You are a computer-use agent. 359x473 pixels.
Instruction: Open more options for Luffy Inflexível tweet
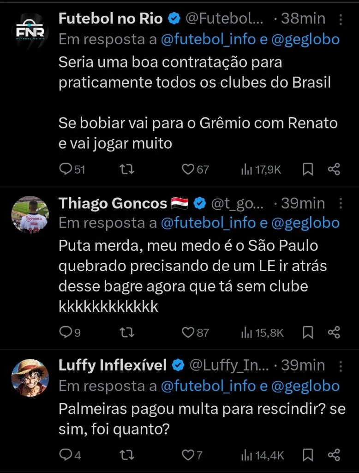pyautogui.click(x=341, y=365)
